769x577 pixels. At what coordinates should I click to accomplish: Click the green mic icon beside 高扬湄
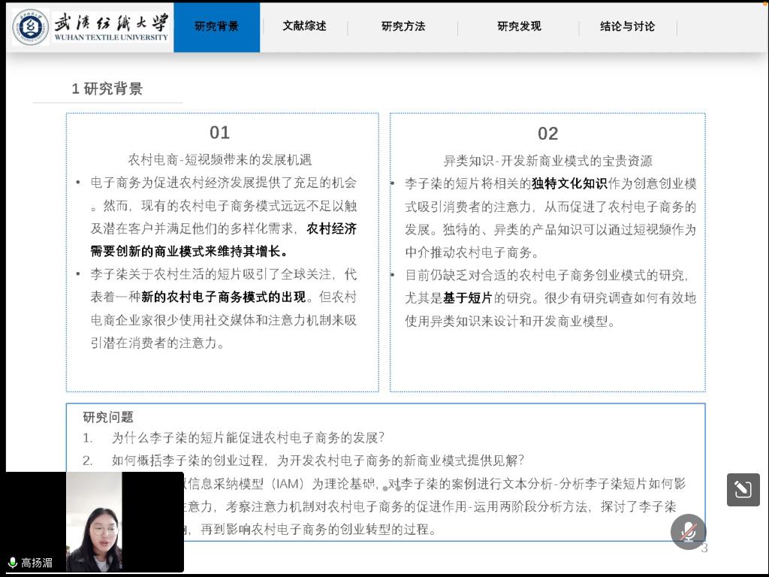click(13, 563)
